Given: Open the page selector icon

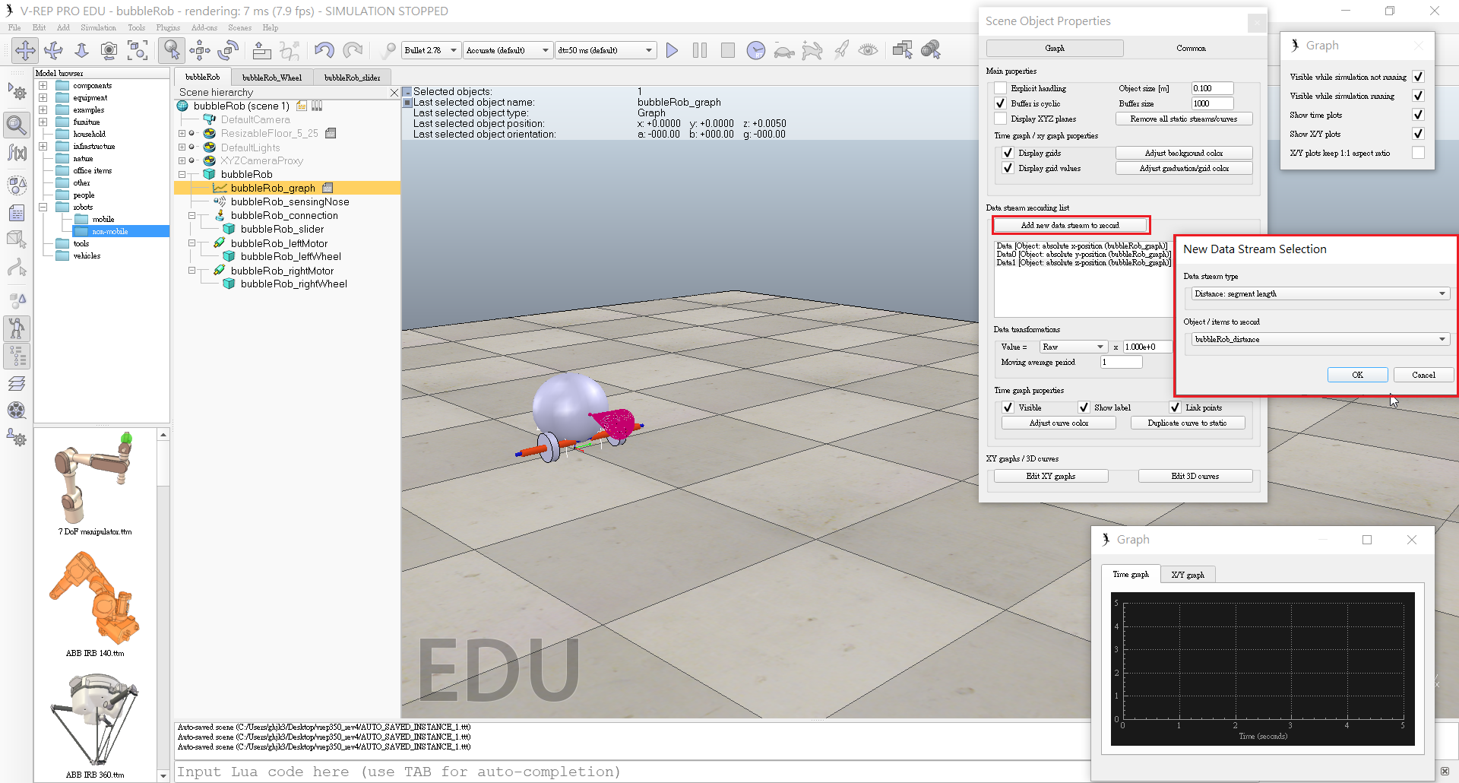Looking at the screenshot, I should tap(903, 50).
